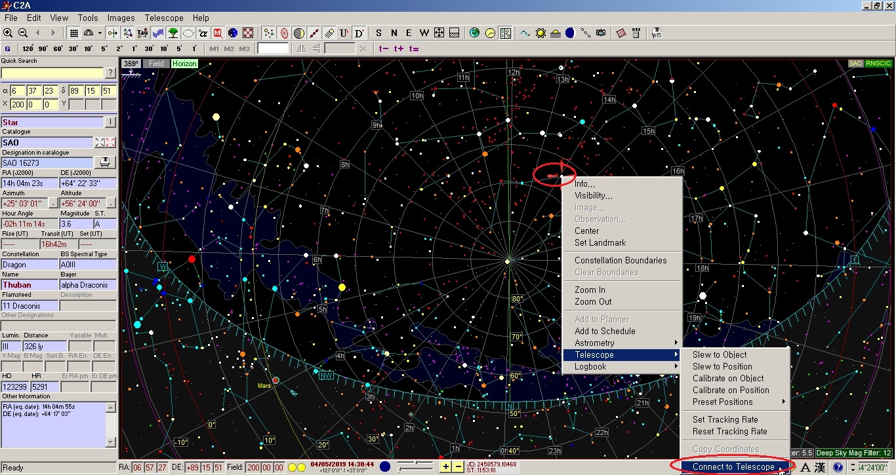Toggle the Milky Way display icon
Screen dimensions: 896x475
click(158, 33)
